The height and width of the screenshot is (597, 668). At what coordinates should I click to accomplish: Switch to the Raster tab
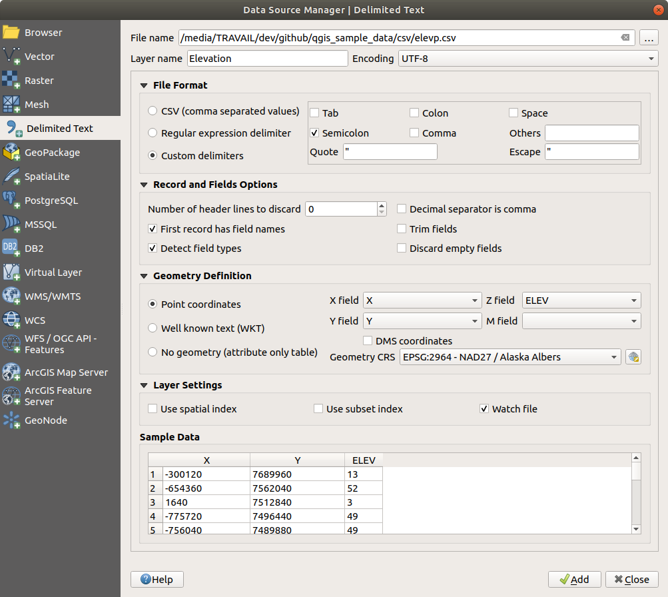tap(39, 81)
